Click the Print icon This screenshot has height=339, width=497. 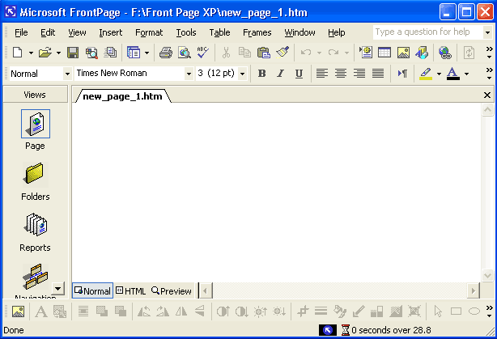[166, 53]
